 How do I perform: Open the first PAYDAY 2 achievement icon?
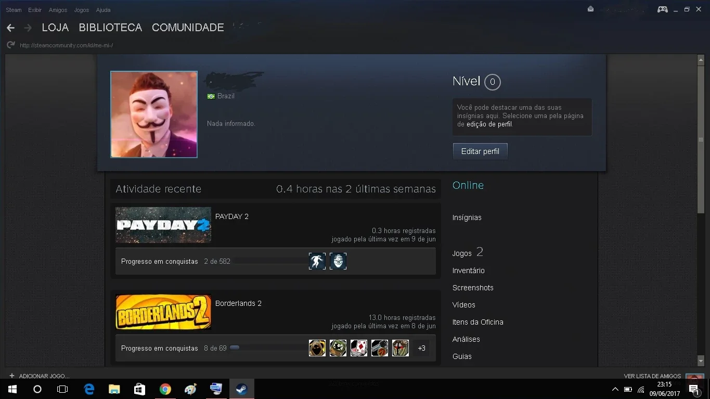(317, 261)
